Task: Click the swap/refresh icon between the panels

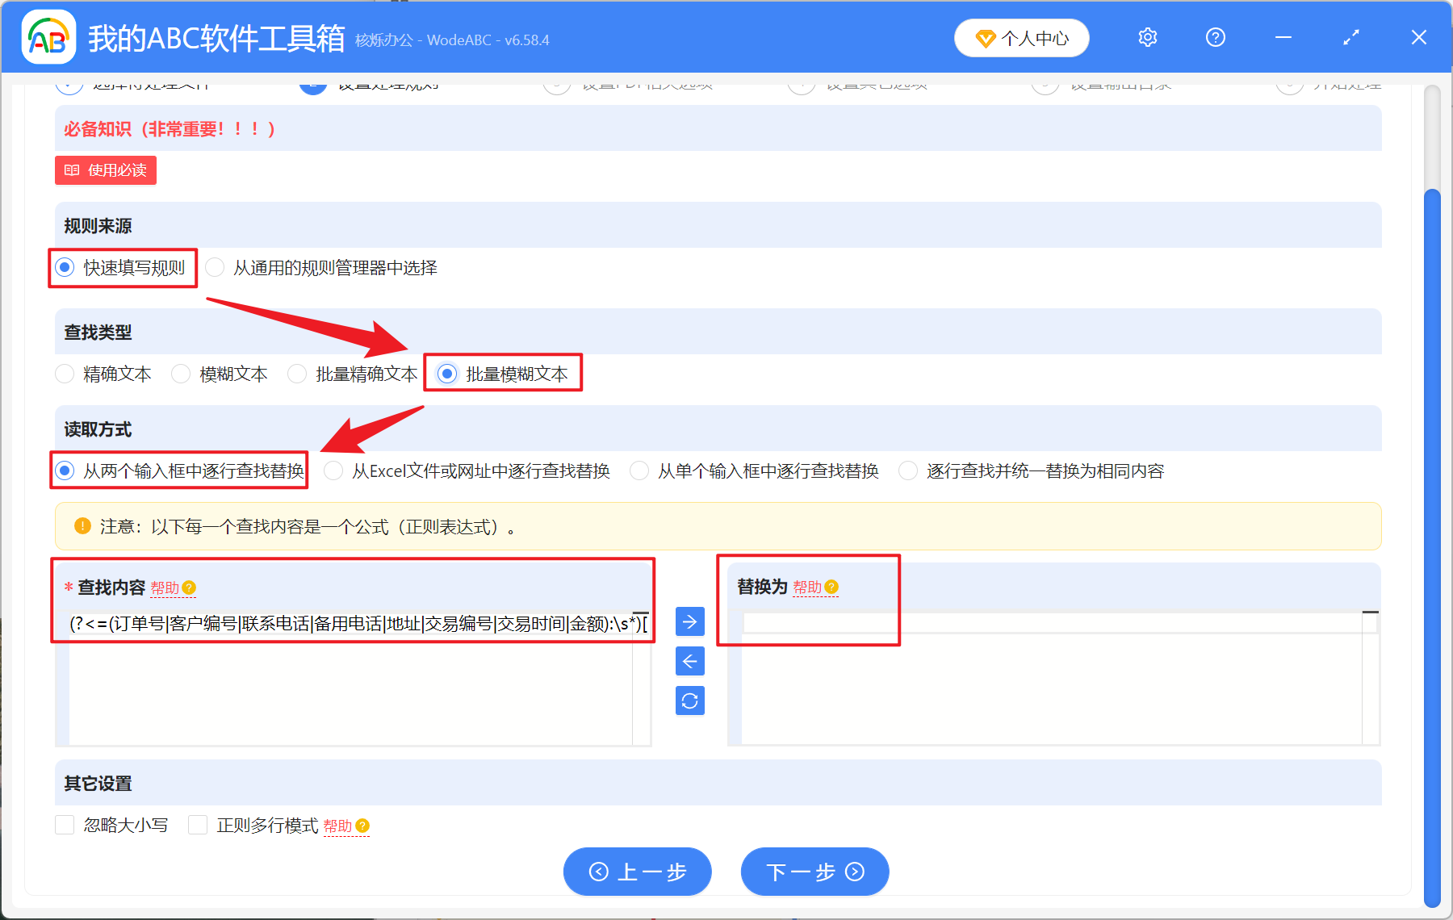Action: tap(689, 700)
